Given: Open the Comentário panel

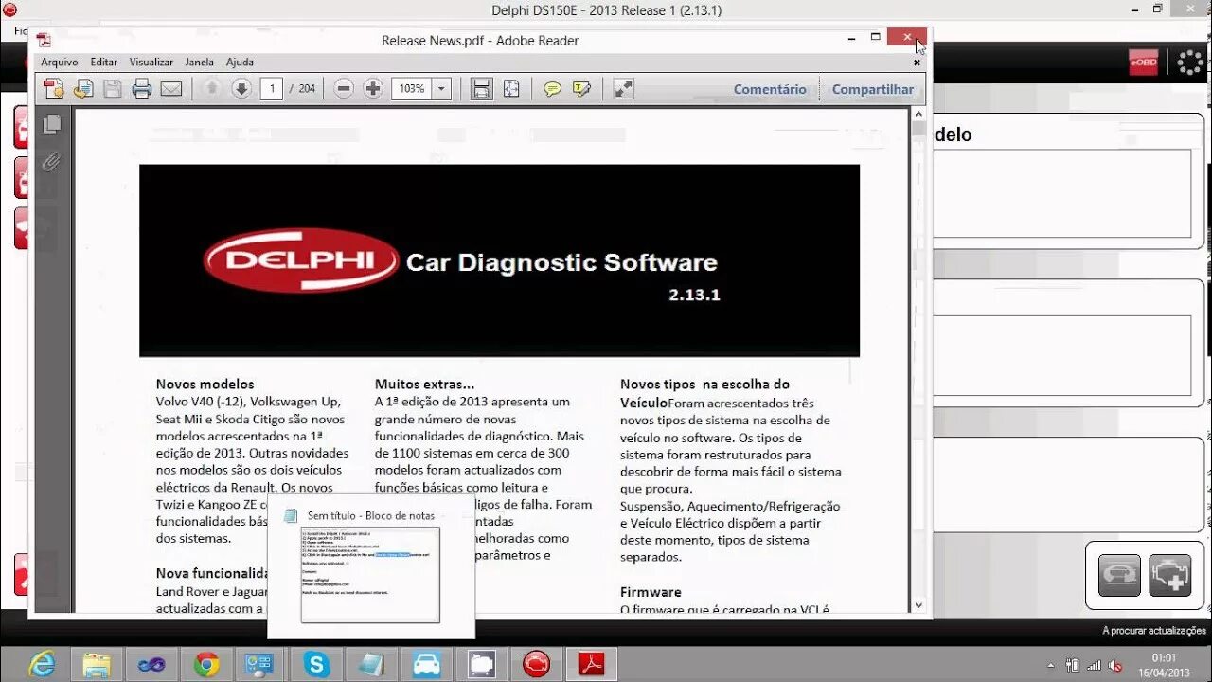Looking at the screenshot, I should coord(770,89).
